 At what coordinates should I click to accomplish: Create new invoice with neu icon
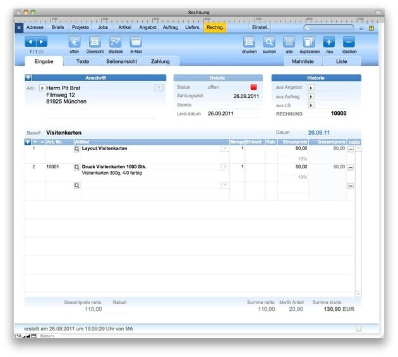329,42
